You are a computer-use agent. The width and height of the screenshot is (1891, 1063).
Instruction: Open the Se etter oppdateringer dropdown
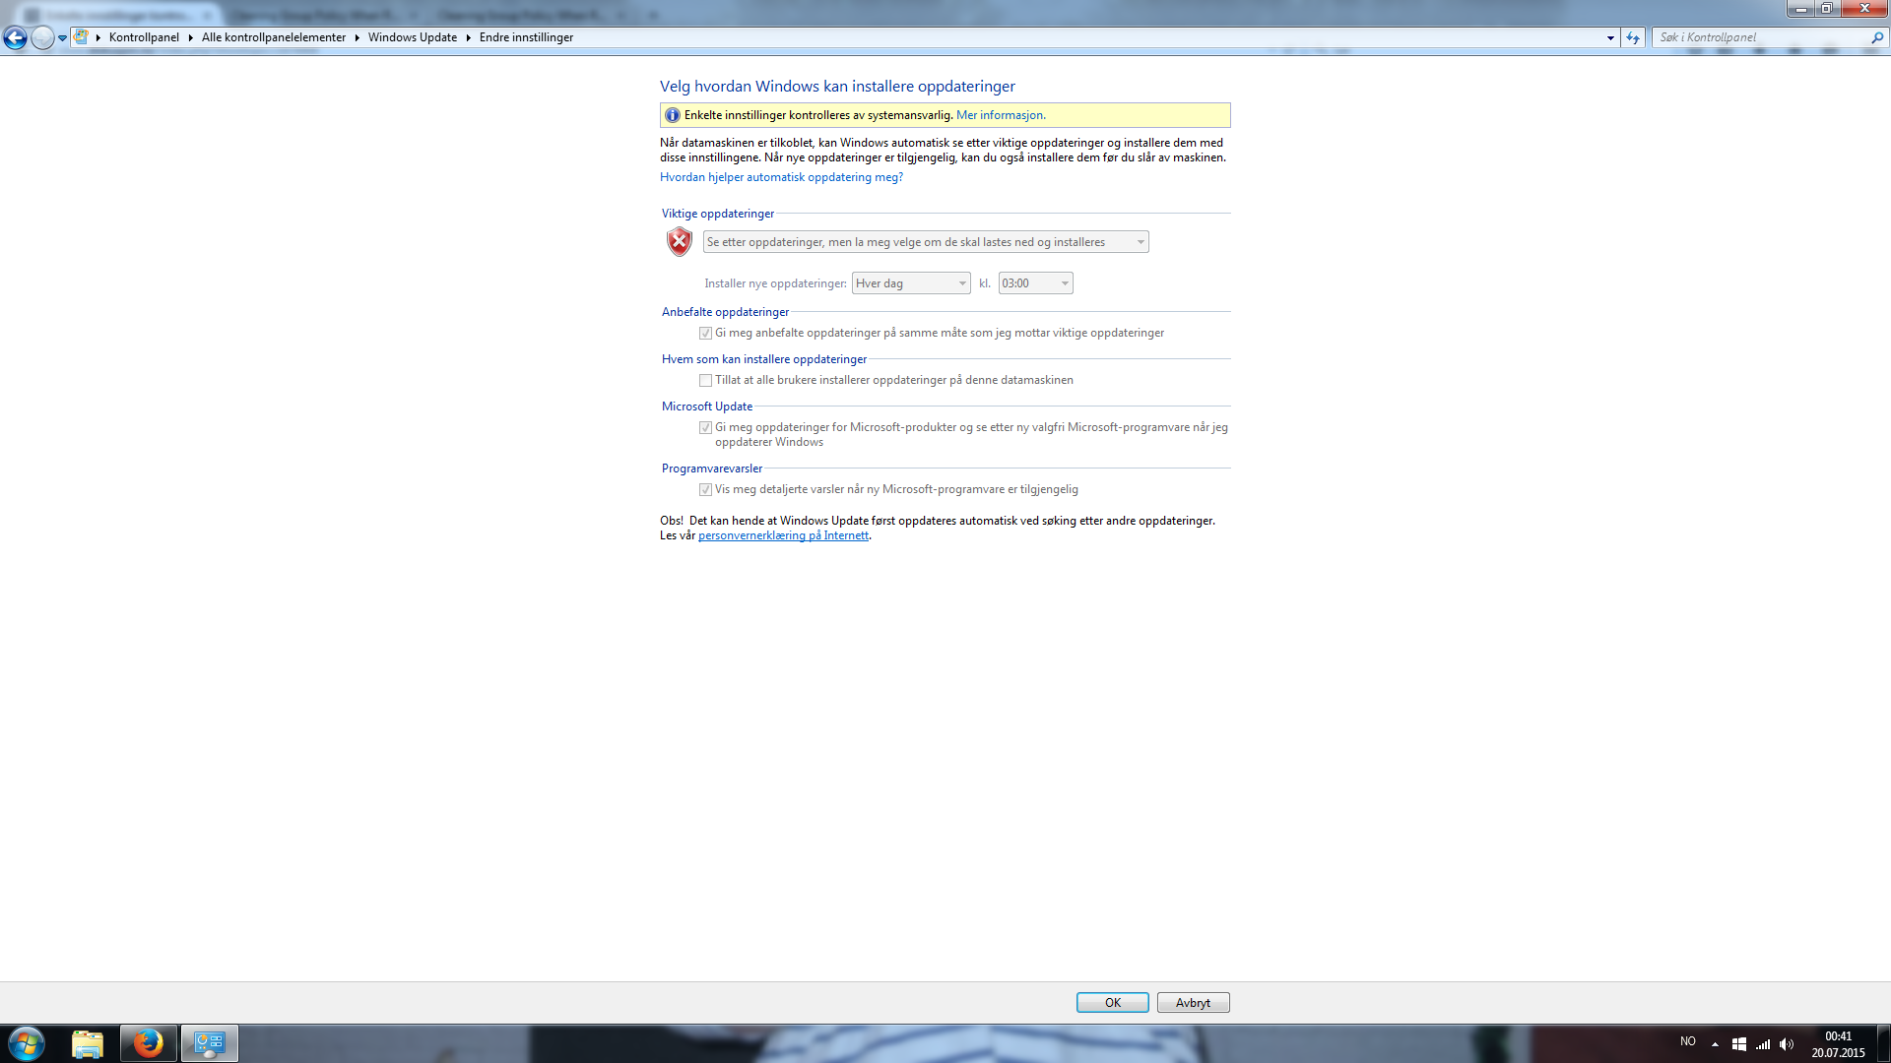pyautogui.click(x=926, y=242)
